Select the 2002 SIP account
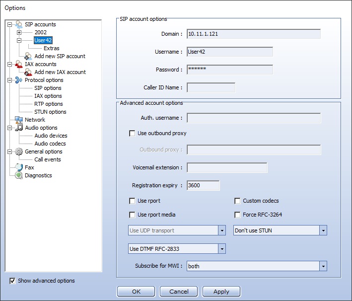The image size is (352, 301). (x=40, y=32)
